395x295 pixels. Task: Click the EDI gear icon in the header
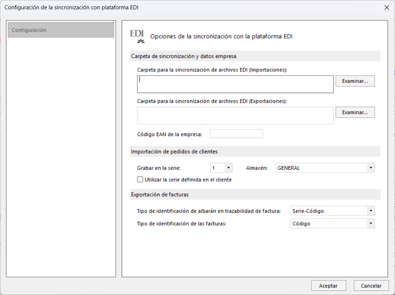[x=137, y=37]
